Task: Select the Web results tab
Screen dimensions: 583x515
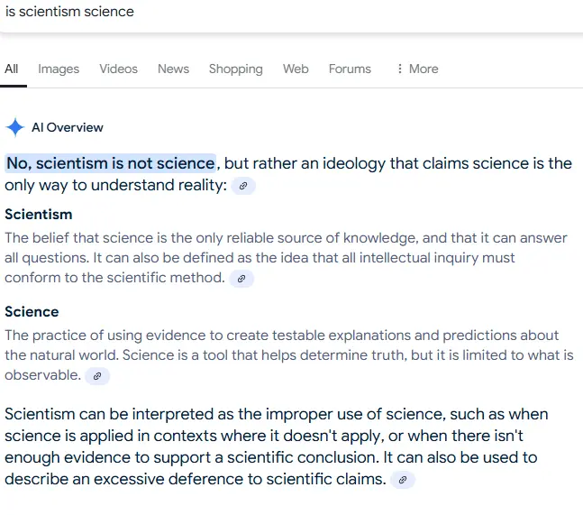Action: tap(296, 69)
